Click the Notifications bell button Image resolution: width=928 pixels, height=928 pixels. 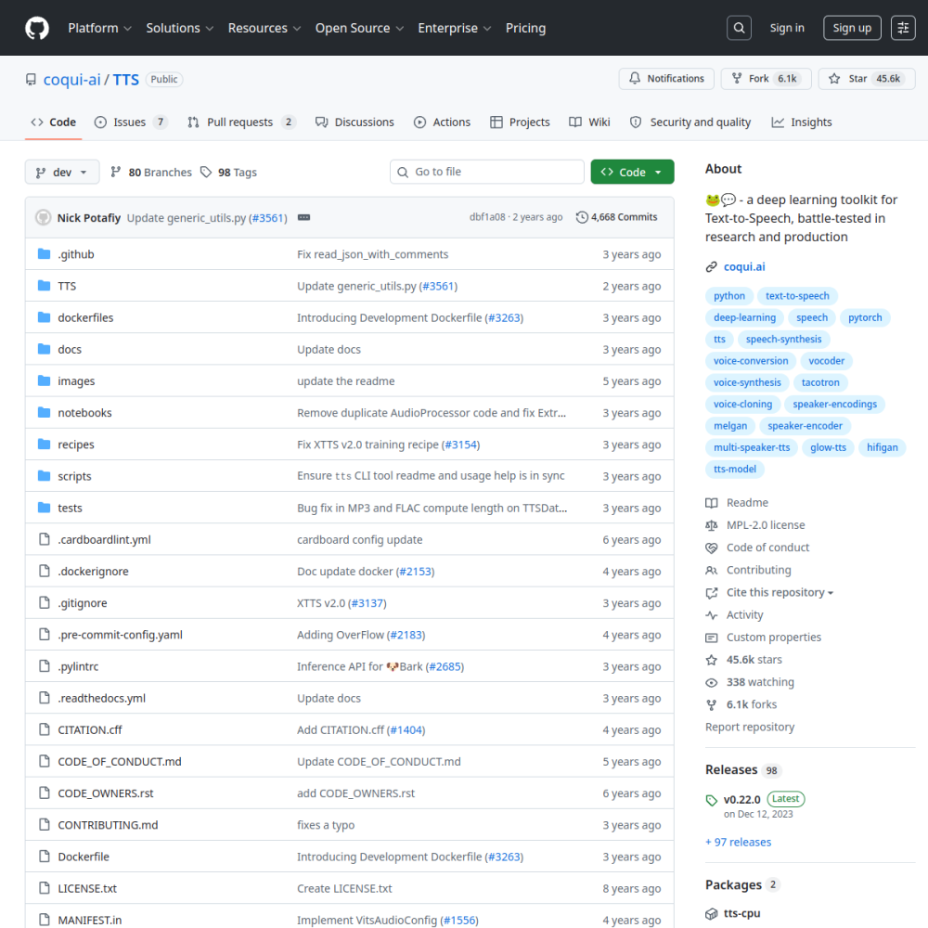coord(666,79)
